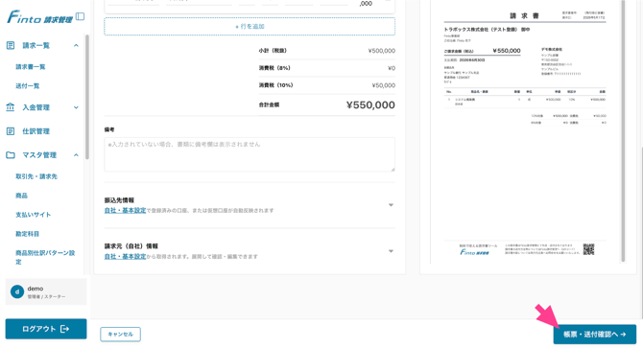Image resolution: width=643 pixels, height=348 pixels.
Task: Toggle the sidebar collapse icon
Action: 81,16
